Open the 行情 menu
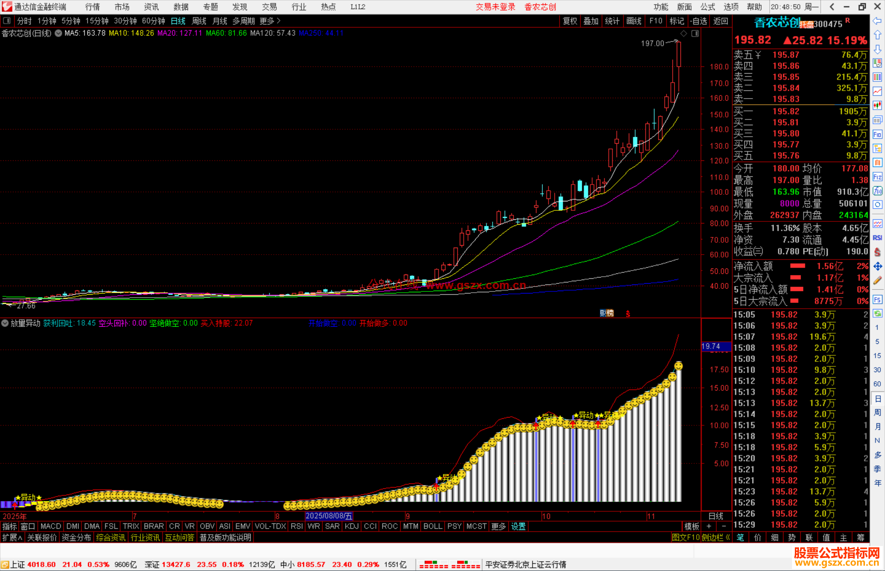885x571 pixels. point(92,7)
